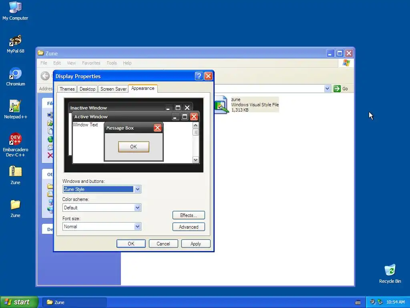Open the Tools menu in Zune window

click(x=111, y=63)
